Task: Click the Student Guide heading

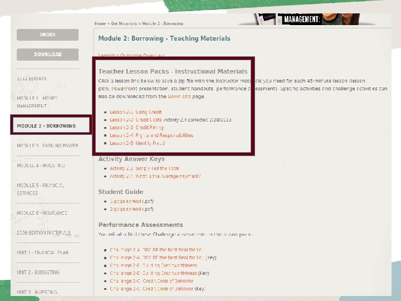Action: tap(121, 192)
